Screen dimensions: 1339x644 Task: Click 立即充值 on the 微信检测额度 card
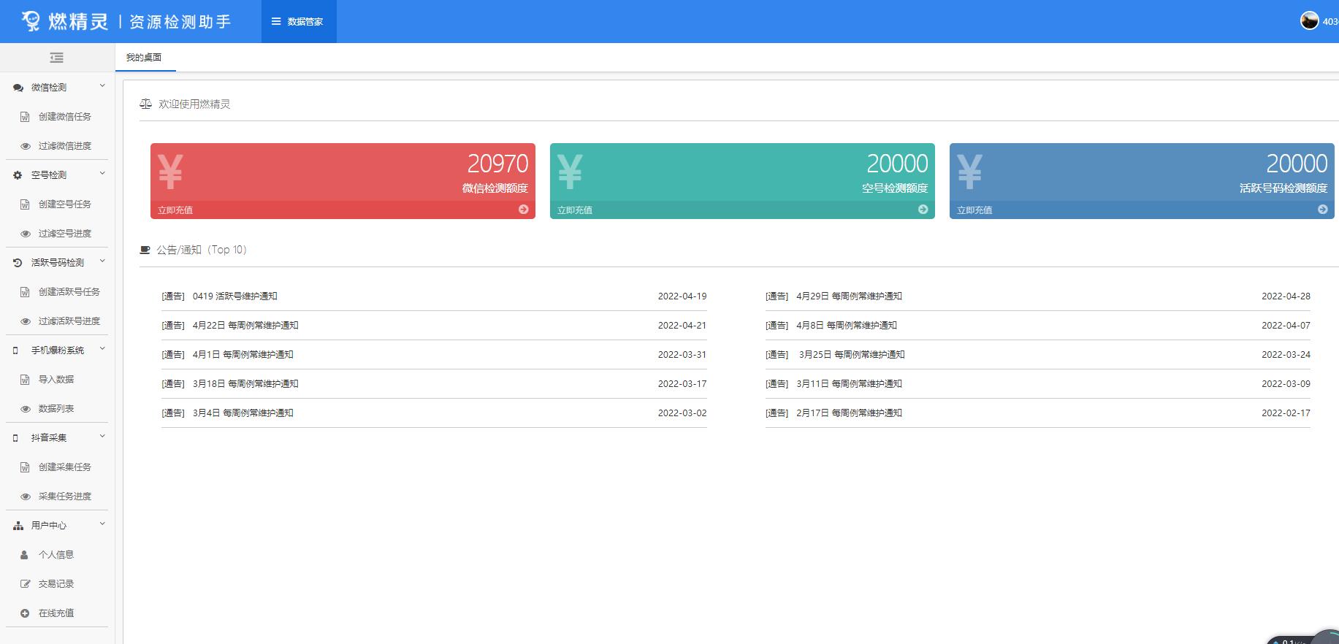pos(175,210)
